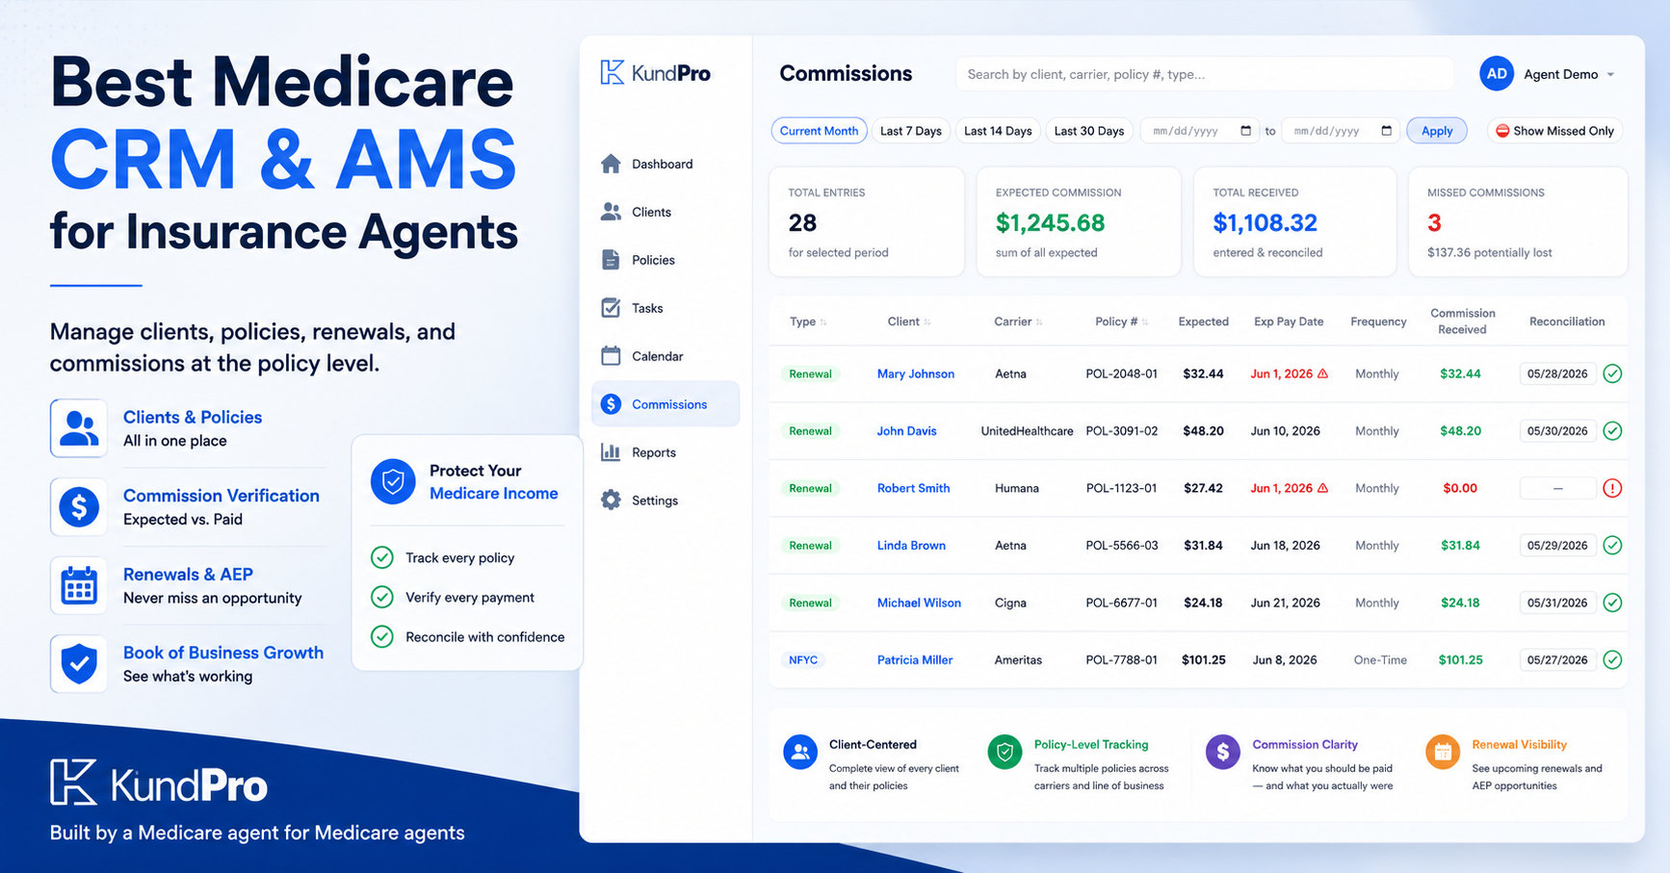
Task: Click reconciled checkmark in Mary Johnson row
Action: click(x=1612, y=373)
